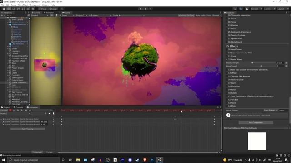Open File Explorer from the taskbar
Viewport: 291px width, 163px height.
78,160
